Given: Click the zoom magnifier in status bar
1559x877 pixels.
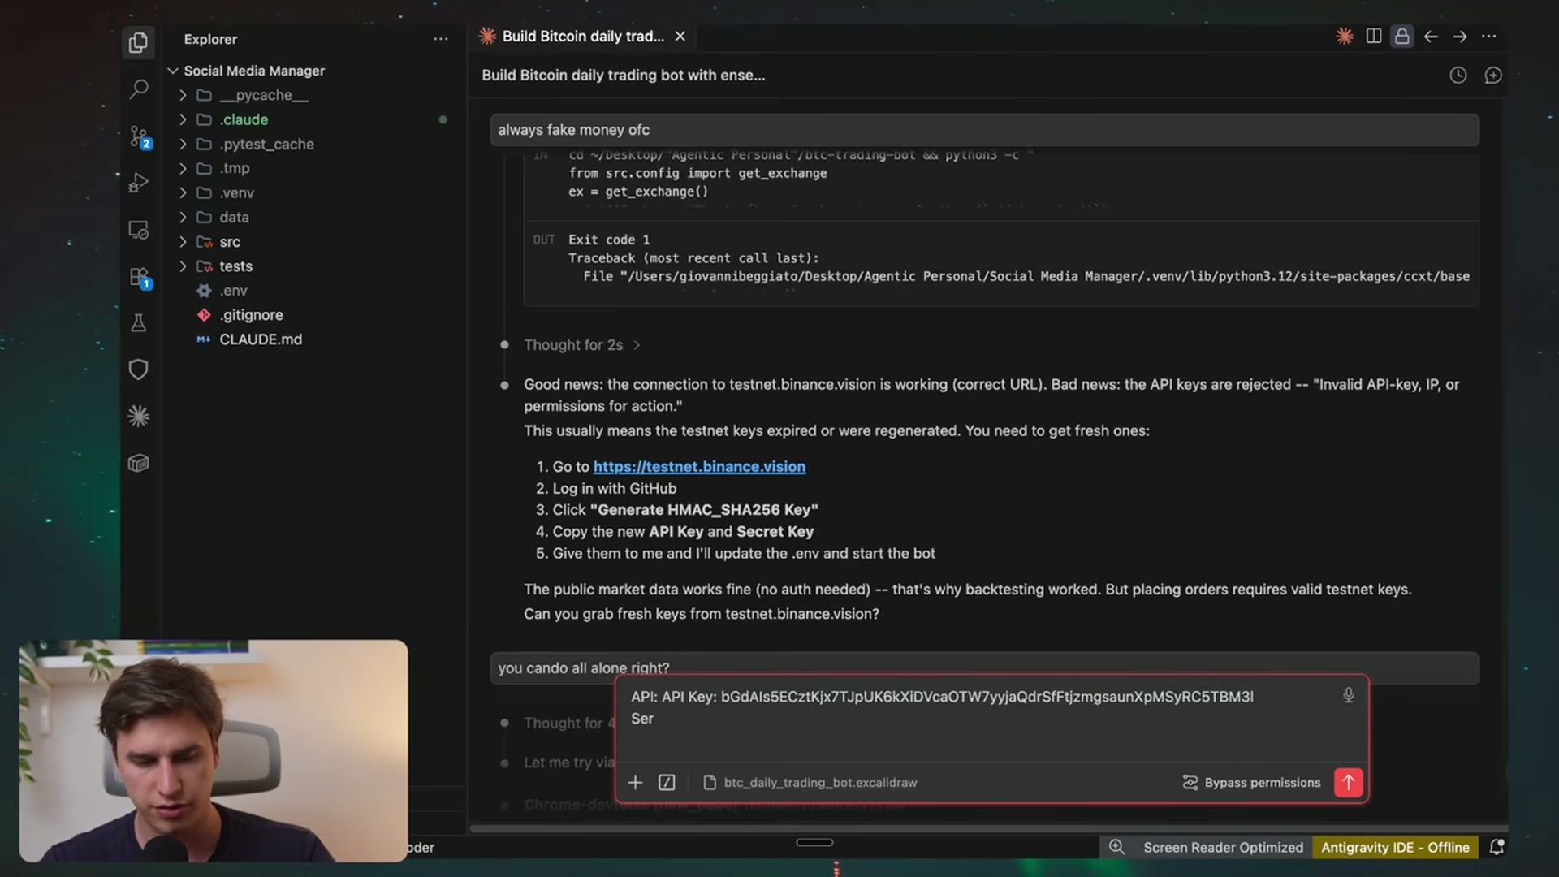Looking at the screenshot, I should pos(1117,847).
